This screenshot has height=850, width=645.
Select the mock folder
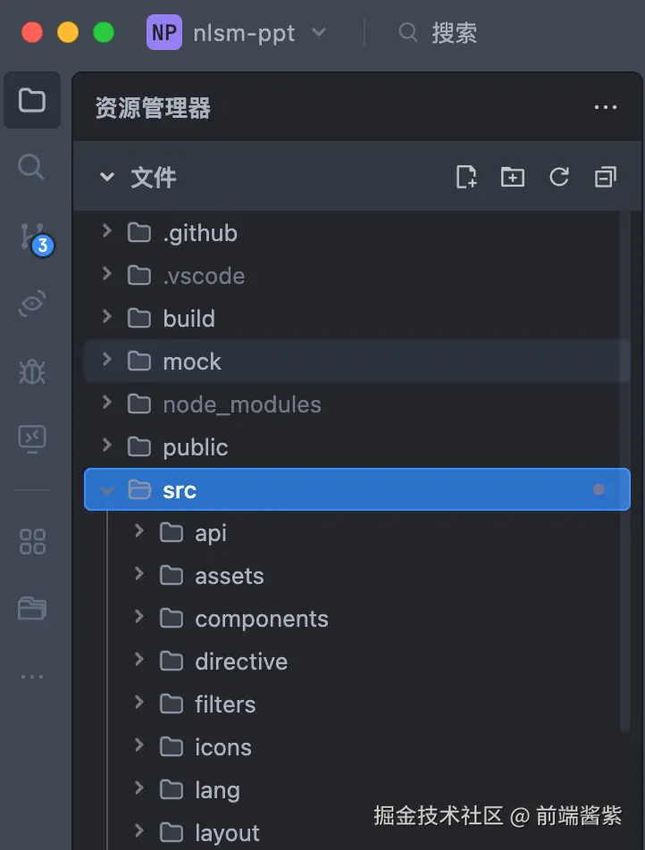pos(192,362)
